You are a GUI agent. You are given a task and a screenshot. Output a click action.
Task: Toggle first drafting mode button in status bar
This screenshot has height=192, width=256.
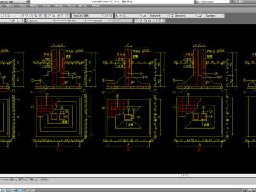tap(4, 190)
